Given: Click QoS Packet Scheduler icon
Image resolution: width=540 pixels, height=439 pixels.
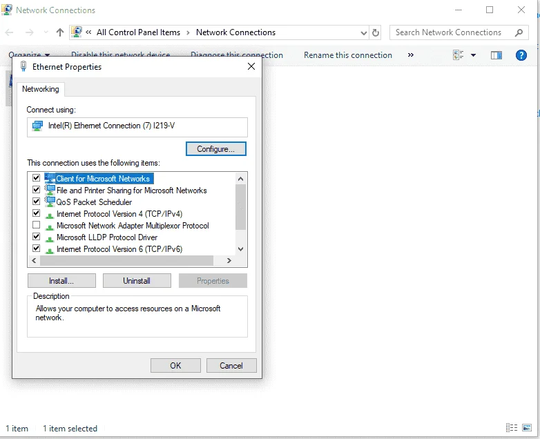Looking at the screenshot, I should click(50, 202).
